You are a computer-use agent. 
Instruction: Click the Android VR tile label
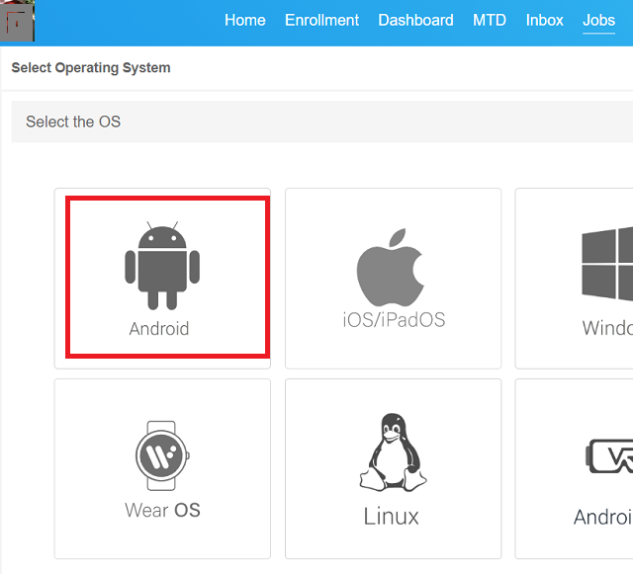[603, 517]
